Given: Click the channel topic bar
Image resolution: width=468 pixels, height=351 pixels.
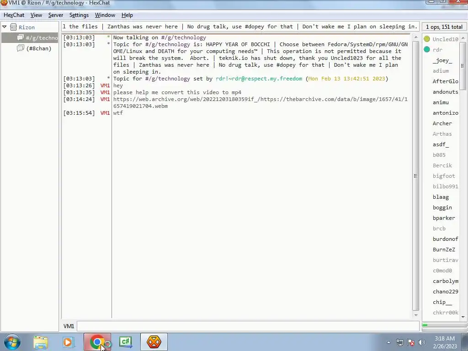Looking at the screenshot, I should pyautogui.click(x=240, y=26).
